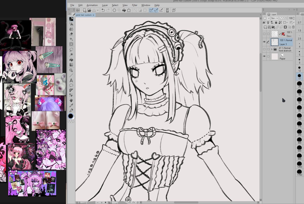This screenshot has width=304, height=204.
Task: Open Clip Studio support help icon
Action: [x=174, y=10]
